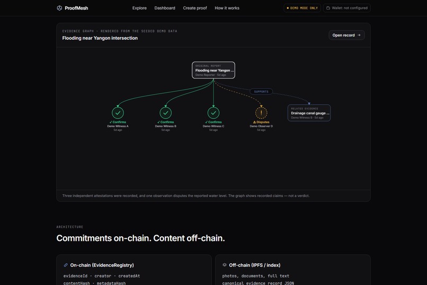Click Demo Witness A confirm checkmark circle
The image size is (427, 285).
point(118,113)
